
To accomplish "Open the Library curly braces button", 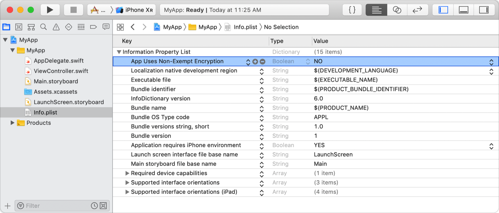I will pos(352,10).
